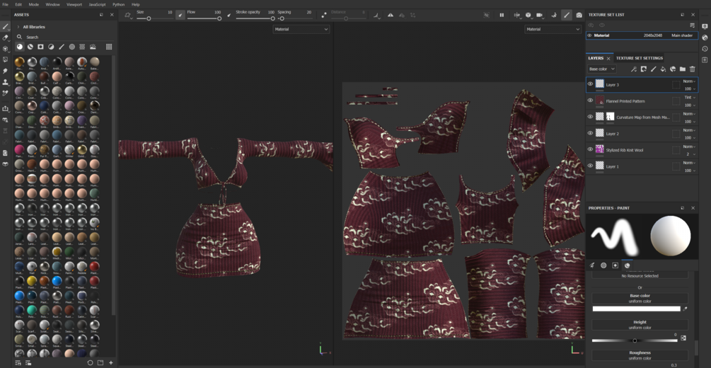711x368 pixels.
Task: Filter assets by brushes icon
Action: click(62, 47)
